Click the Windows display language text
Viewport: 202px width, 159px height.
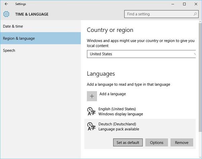pos(121,114)
